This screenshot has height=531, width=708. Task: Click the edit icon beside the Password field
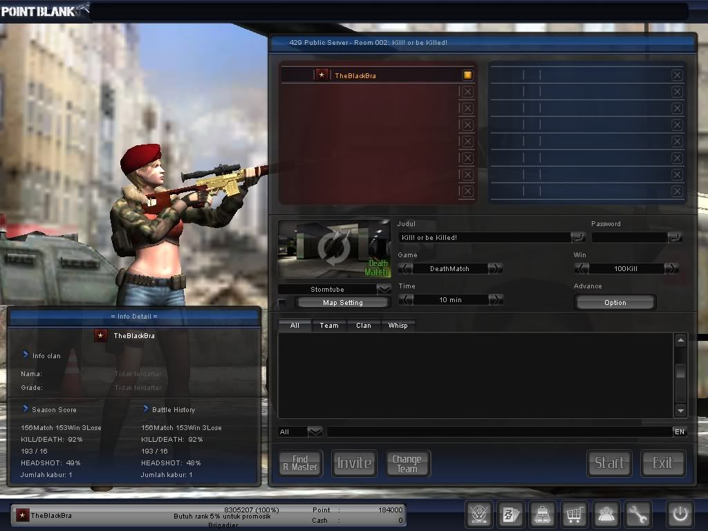click(x=675, y=237)
